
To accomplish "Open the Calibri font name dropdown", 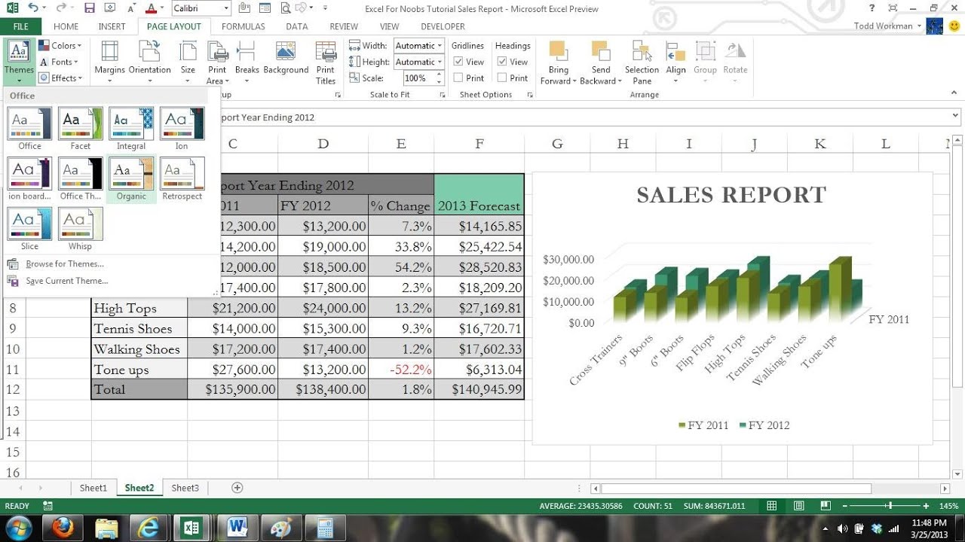I will click(225, 8).
